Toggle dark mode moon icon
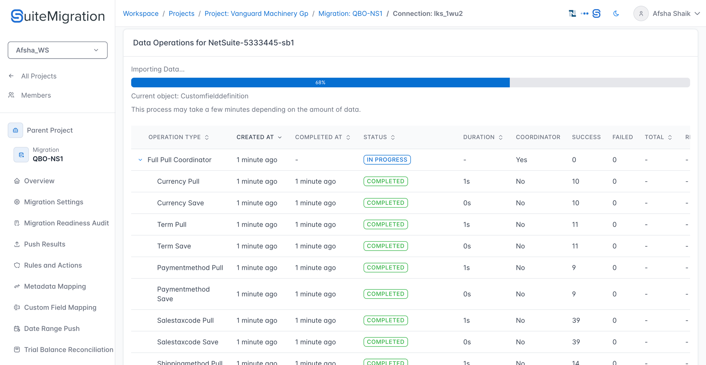 pyautogui.click(x=616, y=13)
